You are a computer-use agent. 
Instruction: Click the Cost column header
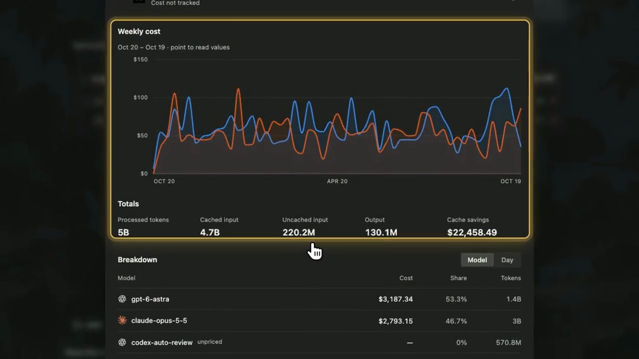[406, 278]
